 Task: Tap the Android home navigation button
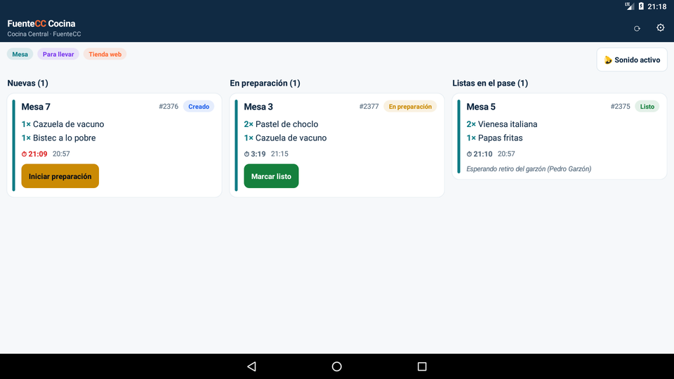coord(337,366)
